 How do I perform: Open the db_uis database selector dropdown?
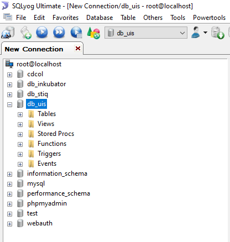(x=146, y=33)
